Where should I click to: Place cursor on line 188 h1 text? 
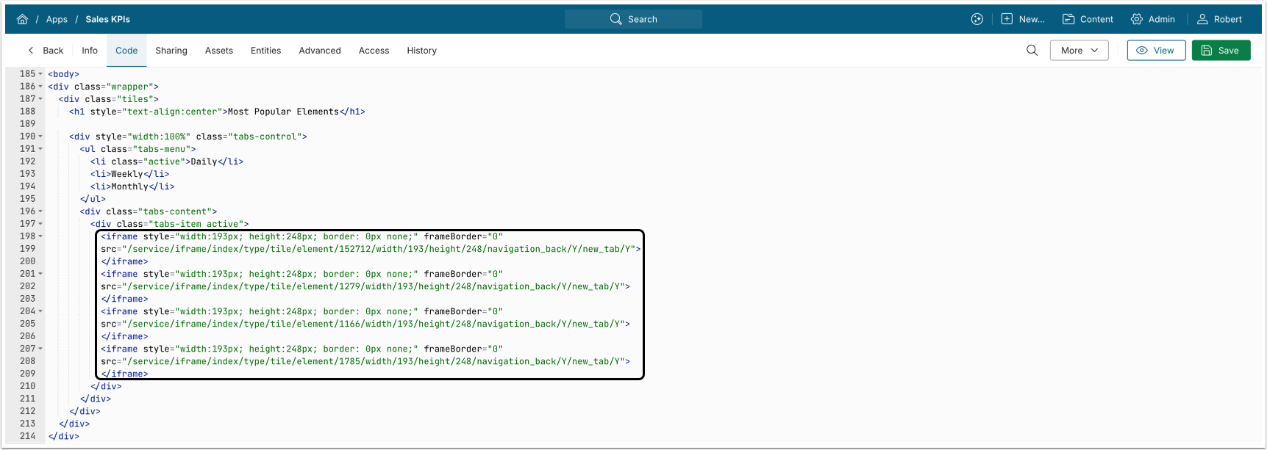283,112
